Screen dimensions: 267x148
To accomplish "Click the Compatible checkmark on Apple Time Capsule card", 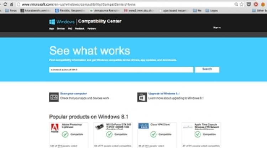I will (198, 134).
